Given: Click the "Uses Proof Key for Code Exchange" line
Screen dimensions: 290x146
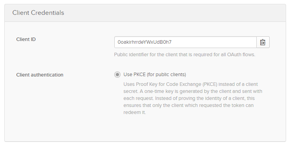Looking at the screenshot, I should point(191,84).
